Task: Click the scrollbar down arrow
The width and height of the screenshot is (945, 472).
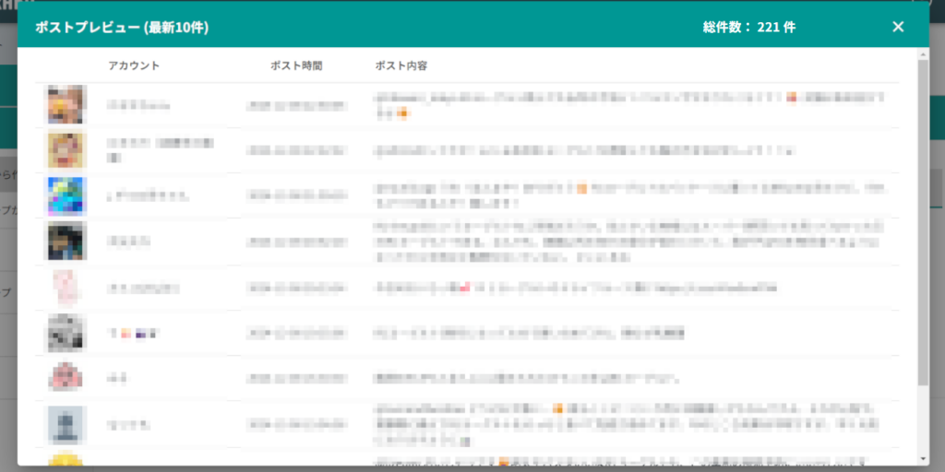Action: click(923, 459)
